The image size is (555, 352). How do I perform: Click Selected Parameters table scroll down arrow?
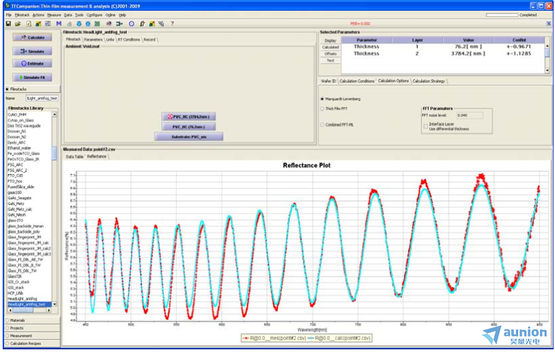click(x=547, y=70)
